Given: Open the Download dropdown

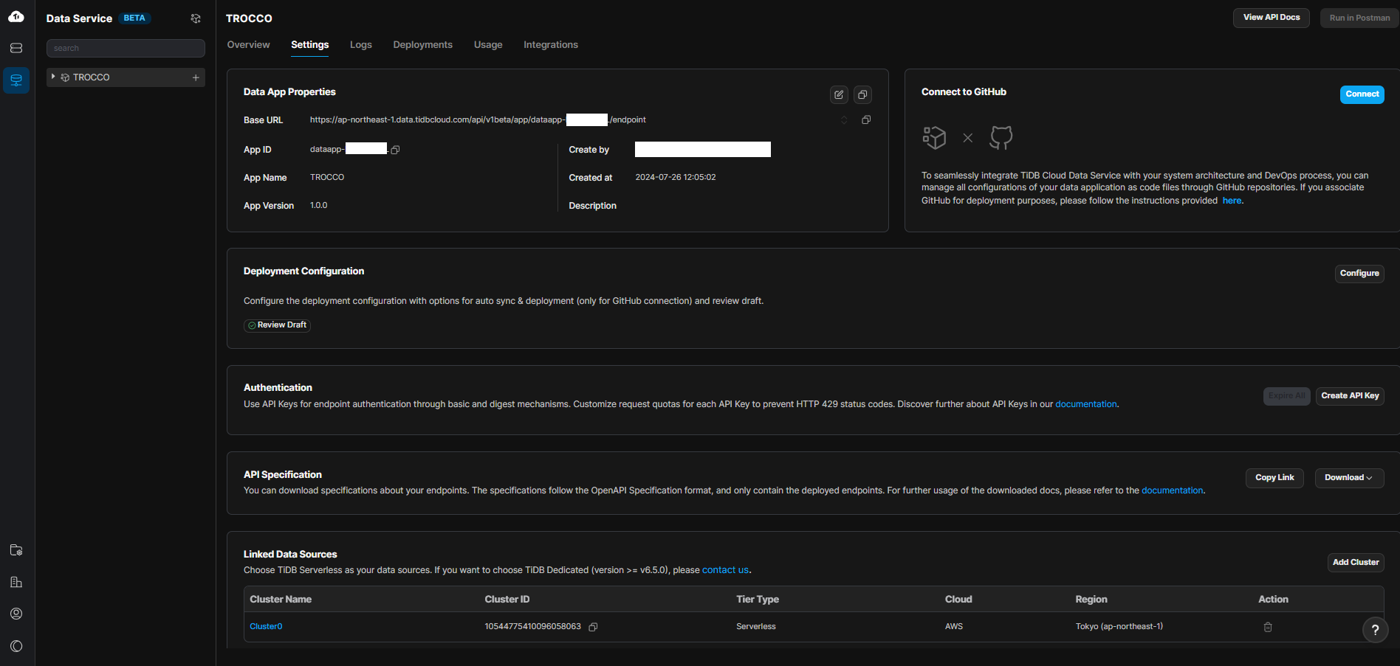Looking at the screenshot, I should [x=1349, y=478].
